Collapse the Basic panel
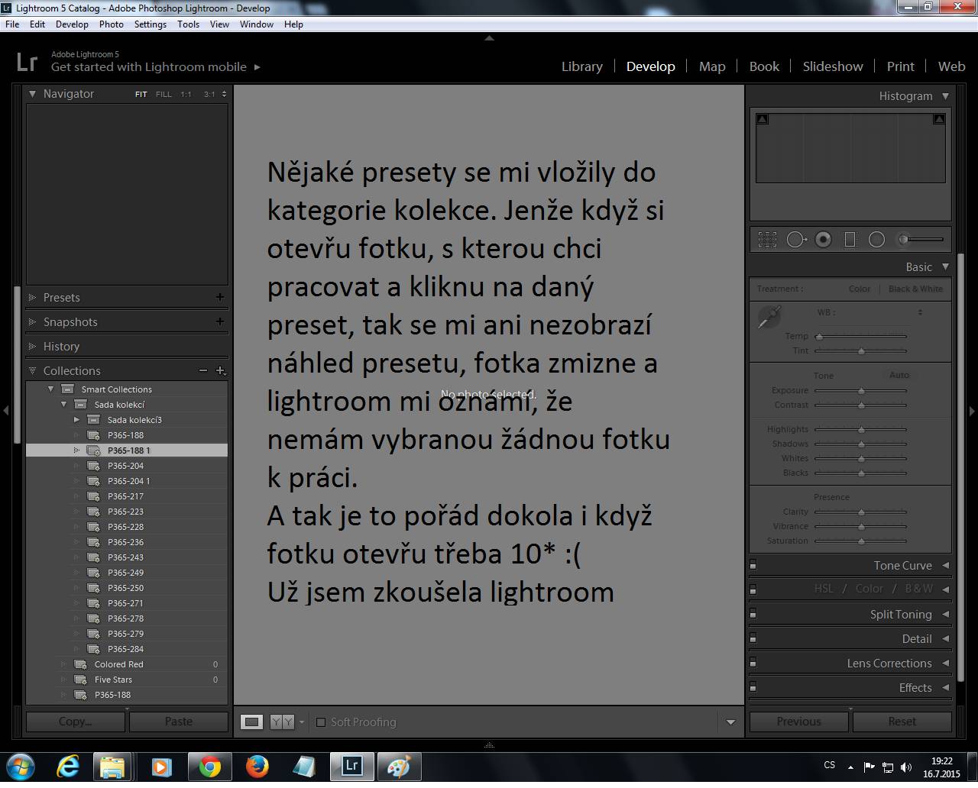This screenshot has width=978, height=788. [x=945, y=266]
